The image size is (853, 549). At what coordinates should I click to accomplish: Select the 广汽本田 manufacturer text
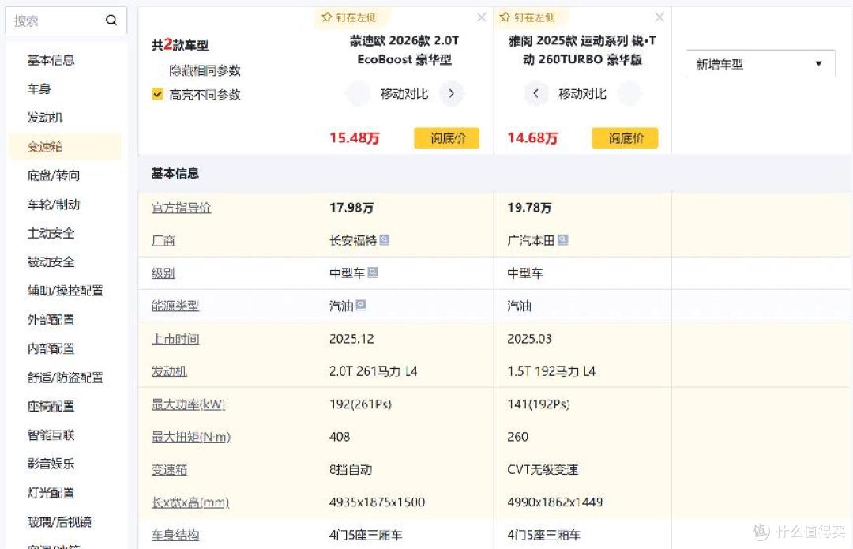(x=531, y=240)
